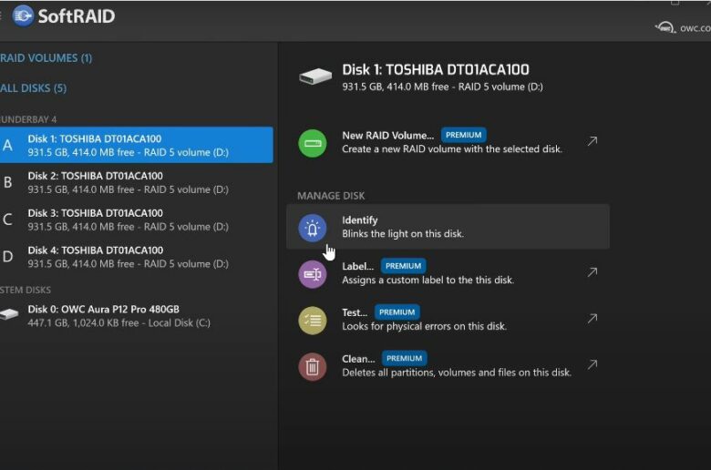Switch to RAID VOLUMES (1) section
711x470 pixels.
tap(46, 58)
